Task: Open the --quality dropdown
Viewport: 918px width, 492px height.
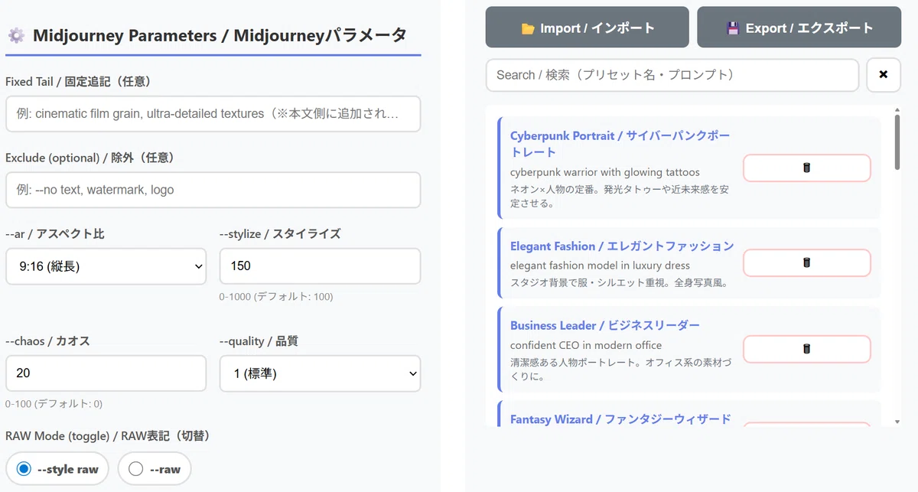Action: pos(320,373)
